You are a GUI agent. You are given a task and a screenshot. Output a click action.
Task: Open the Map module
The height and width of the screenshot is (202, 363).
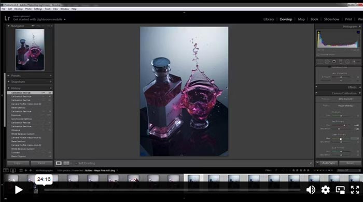(x=301, y=19)
